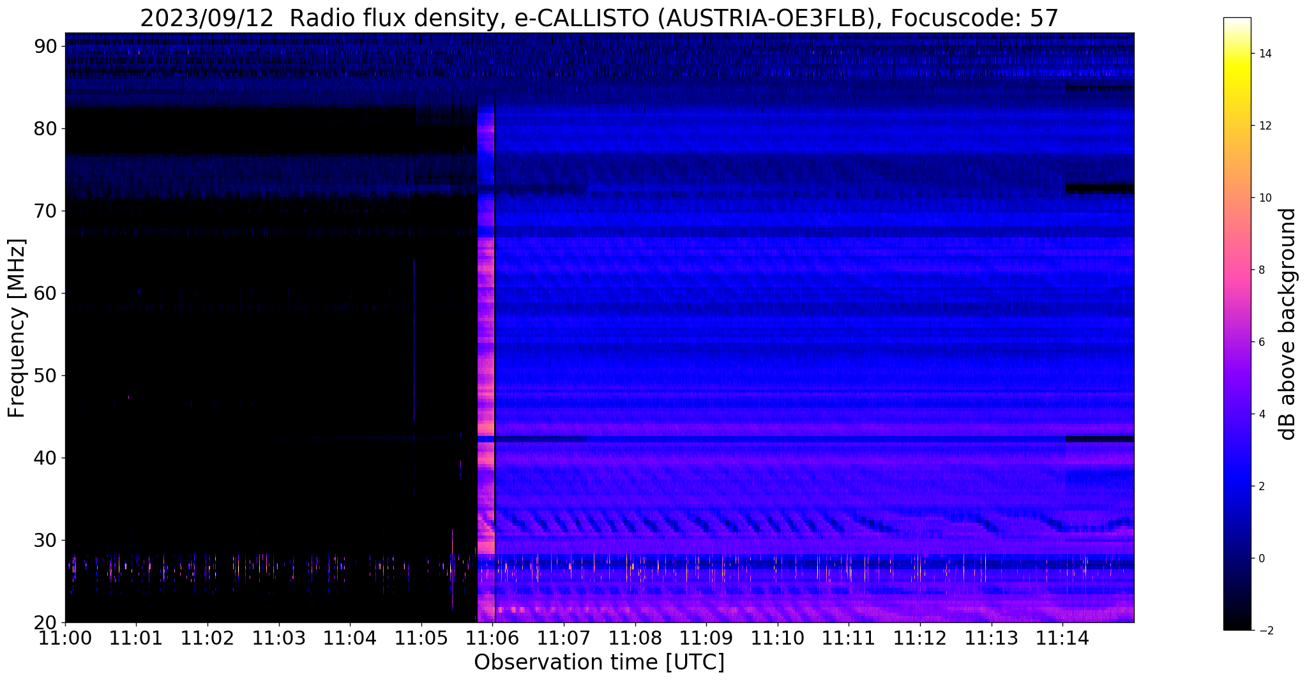Click y-axis tick label 50
This screenshot has height=681, width=1307.
47,375
